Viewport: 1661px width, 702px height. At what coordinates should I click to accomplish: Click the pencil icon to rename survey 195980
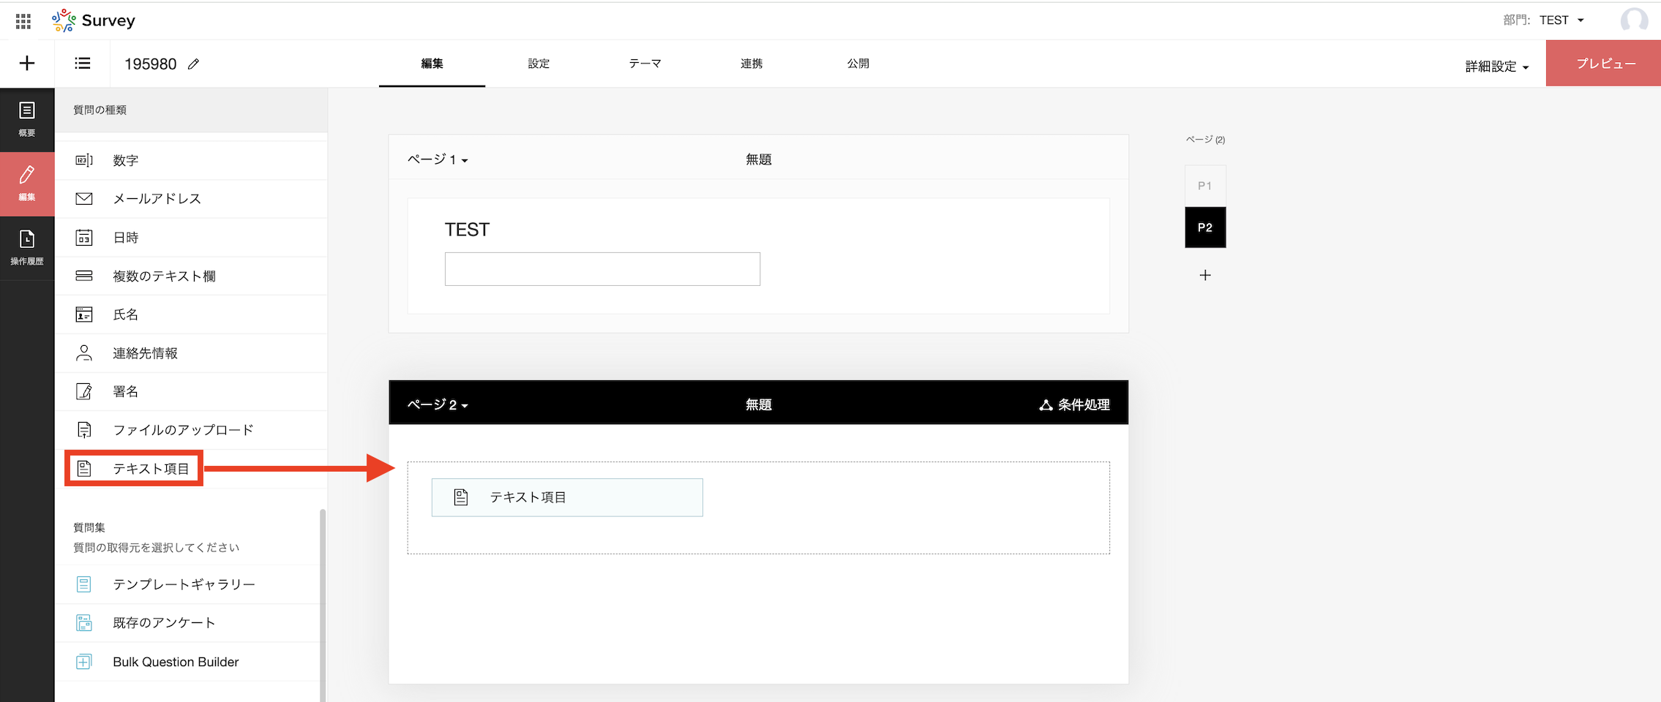[x=193, y=64]
